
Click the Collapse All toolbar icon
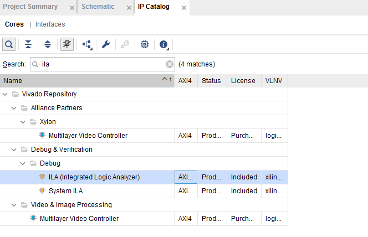tap(28, 44)
